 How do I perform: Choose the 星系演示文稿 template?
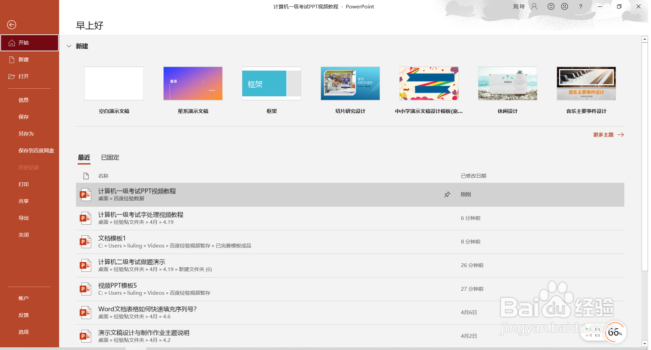pos(193,90)
